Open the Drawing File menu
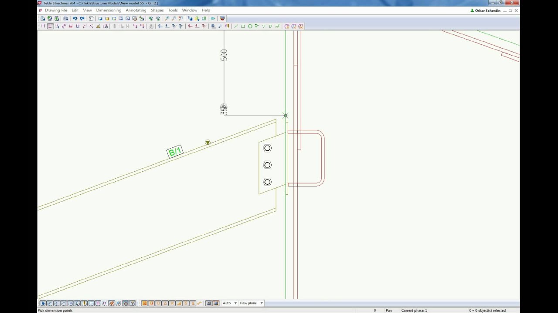The width and height of the screenshot is (558, 313). pyautogui.click(x=56, y=10)
